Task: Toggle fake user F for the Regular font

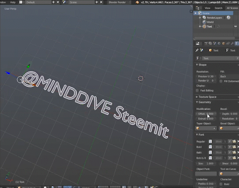Action: [230, 141]
